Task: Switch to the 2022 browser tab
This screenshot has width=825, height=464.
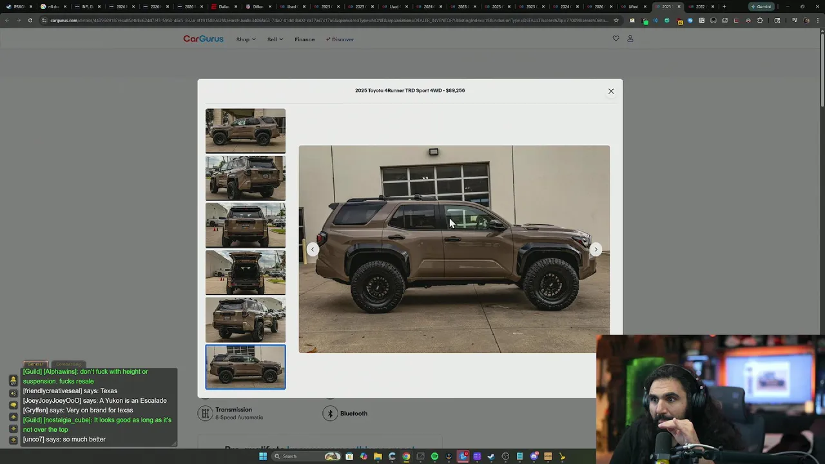Action: click(700, 6)
